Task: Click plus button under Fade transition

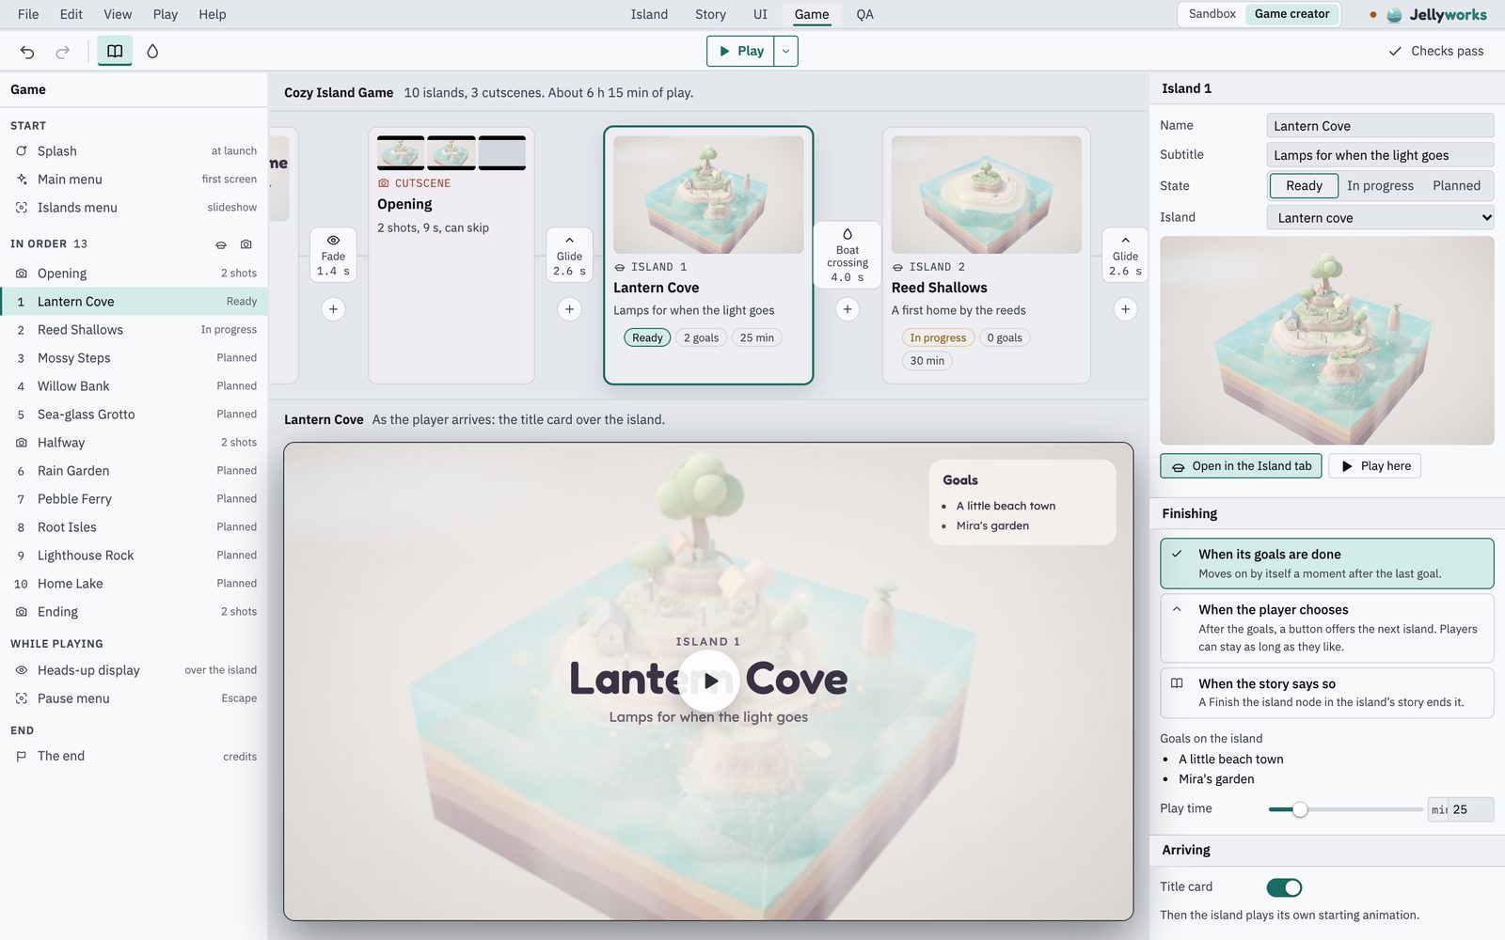Action: point(333,309)
